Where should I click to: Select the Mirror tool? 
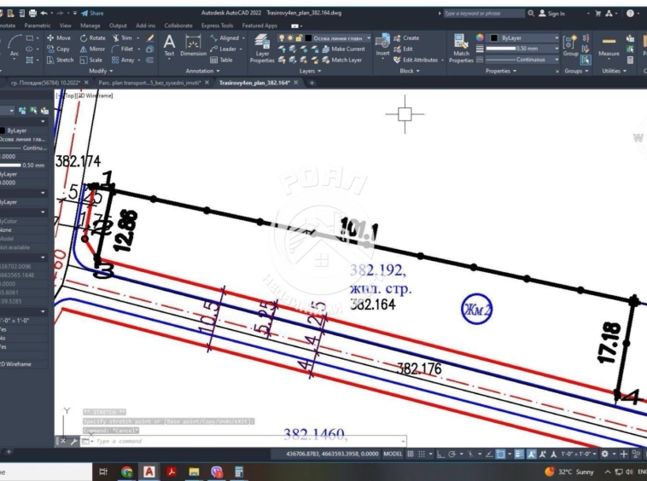(x=92, y=49)
